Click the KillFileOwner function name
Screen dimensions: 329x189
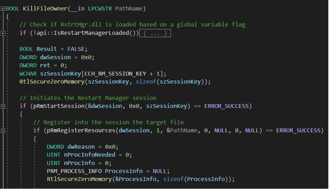[45, 9]
